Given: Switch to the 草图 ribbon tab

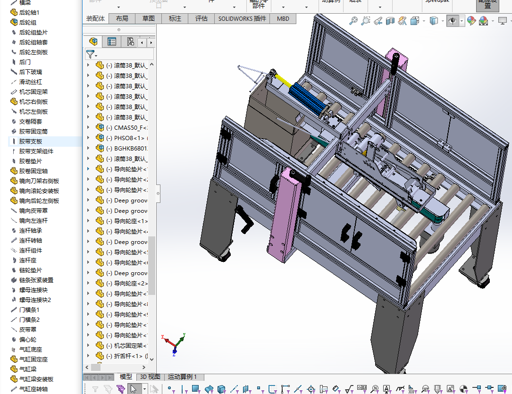Looking at the screenshot, I should coord(148,18).
